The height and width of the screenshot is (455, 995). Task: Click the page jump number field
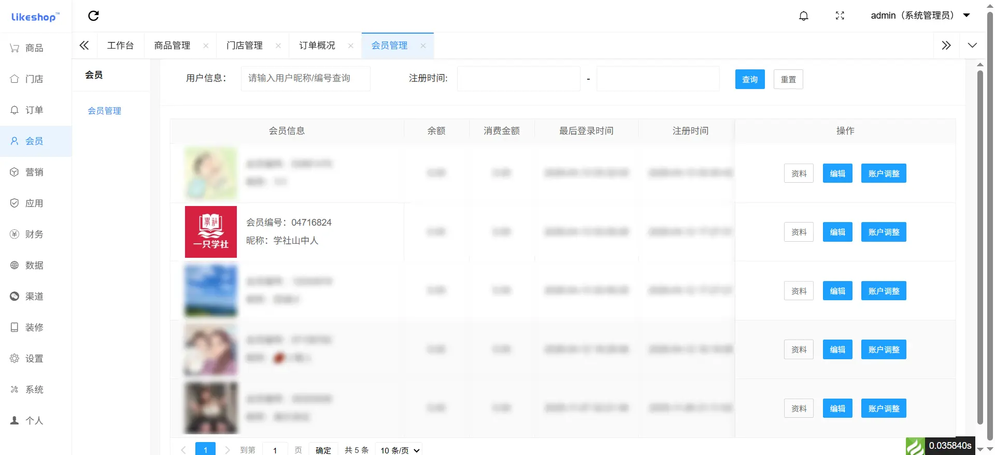[x=275, y=450]
